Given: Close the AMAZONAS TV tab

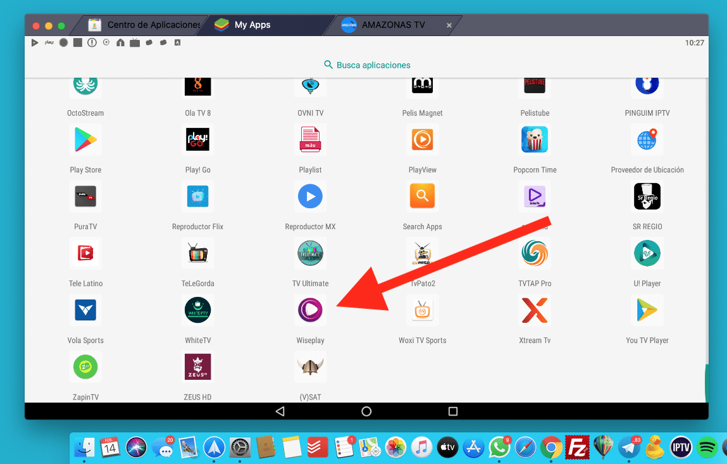Looking at the screenshot, I should coord(449,25).
